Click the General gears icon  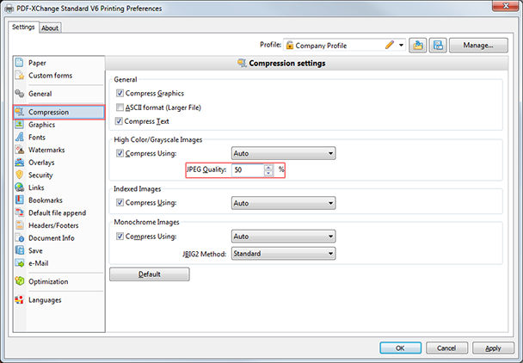[x=19, y=94]
